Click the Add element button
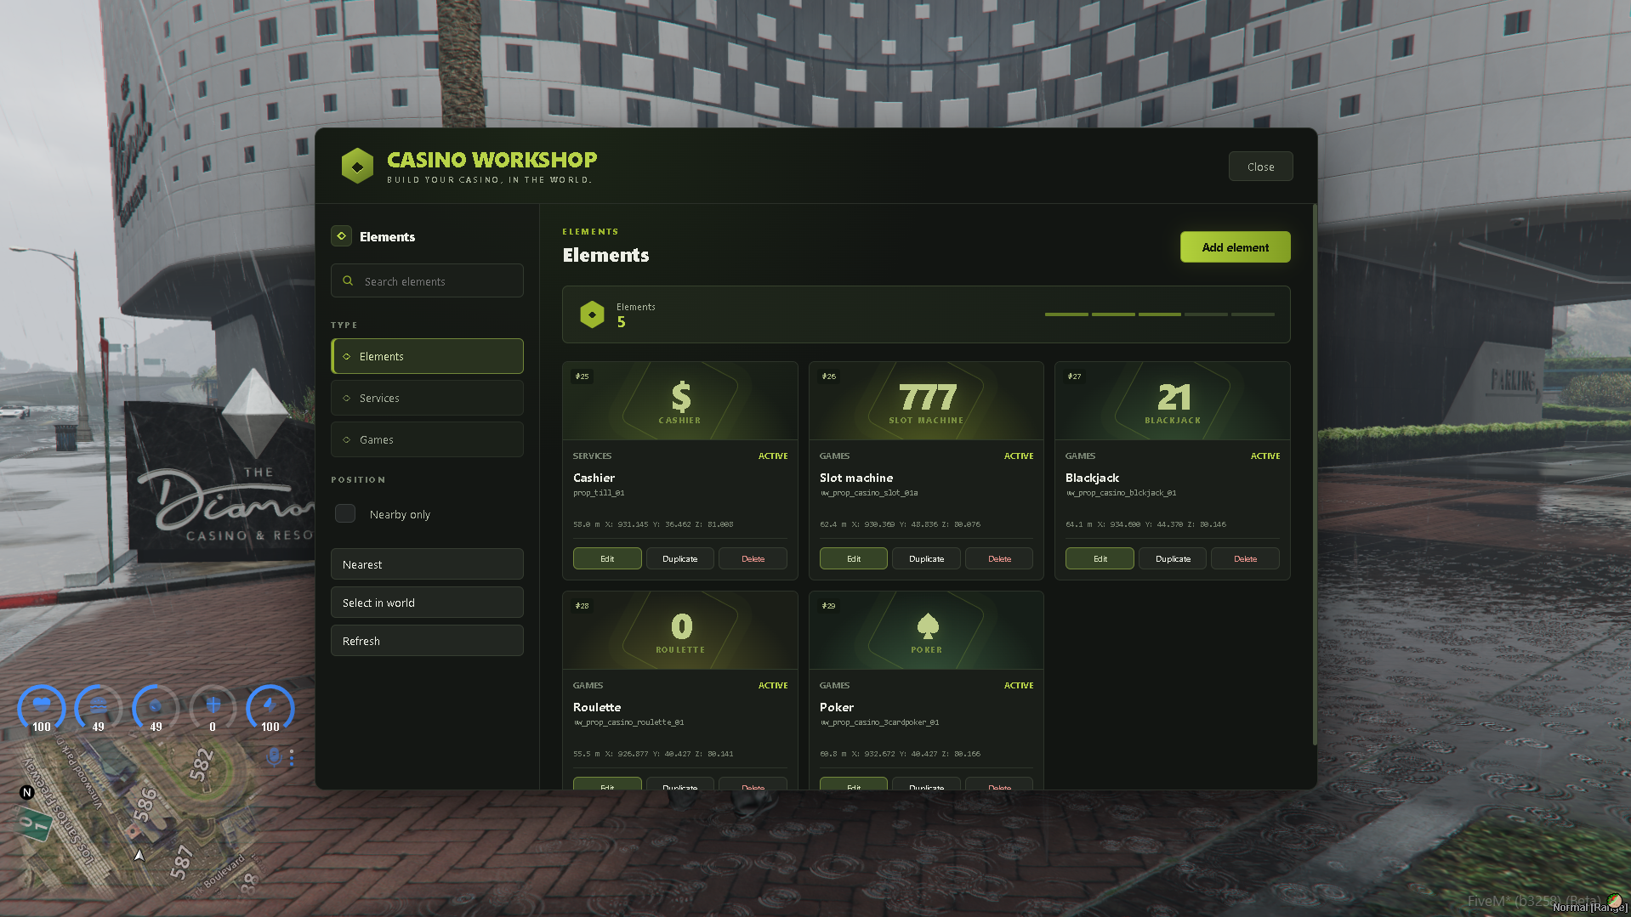 point(1235,247)
